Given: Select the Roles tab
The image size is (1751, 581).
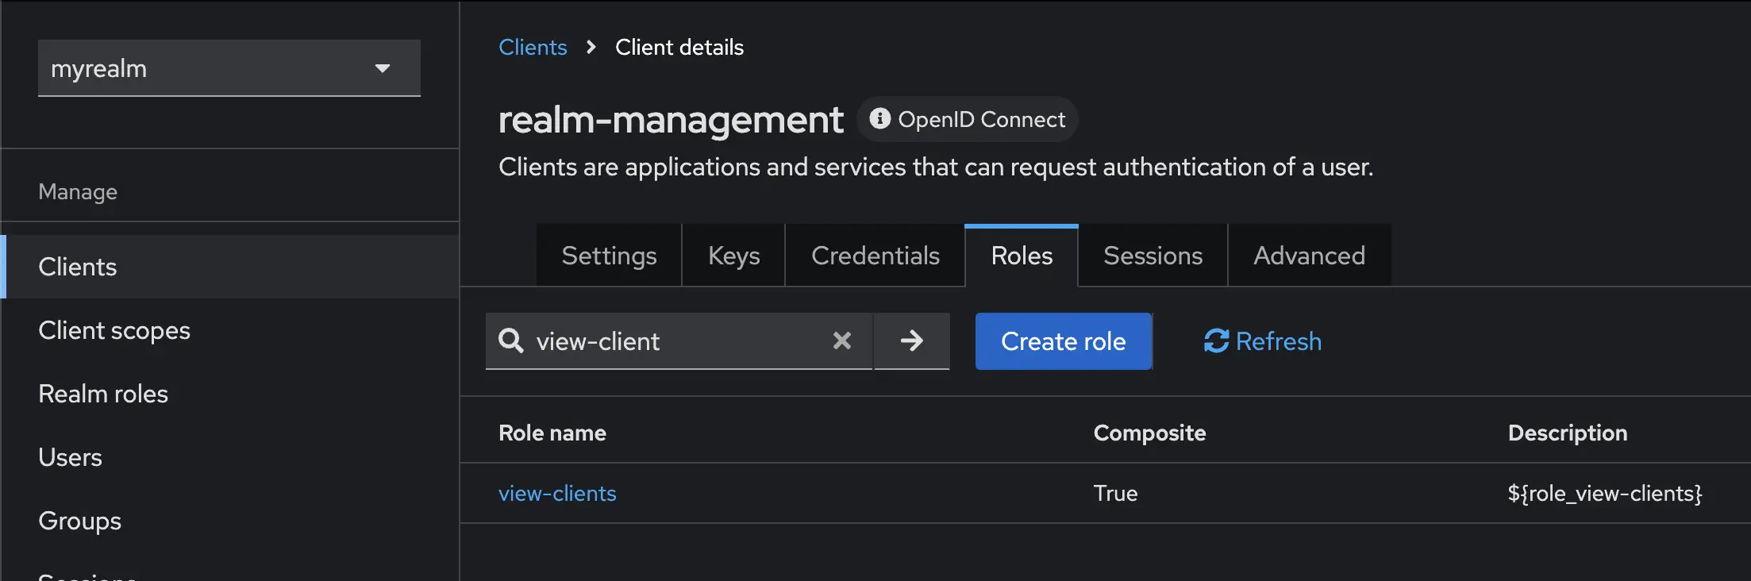Looking at the screenshot, I should click(1022, 256).
